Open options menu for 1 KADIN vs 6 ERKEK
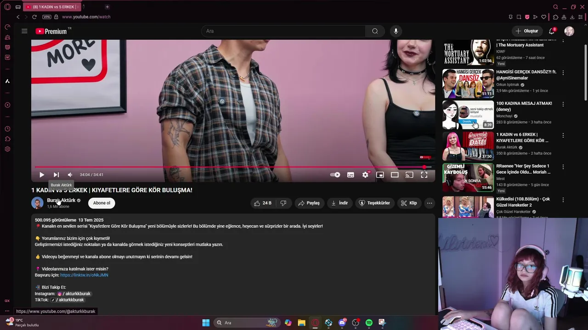Image resolution: width=588 pixels, height=330 pixels. click(x=563, y=136)
